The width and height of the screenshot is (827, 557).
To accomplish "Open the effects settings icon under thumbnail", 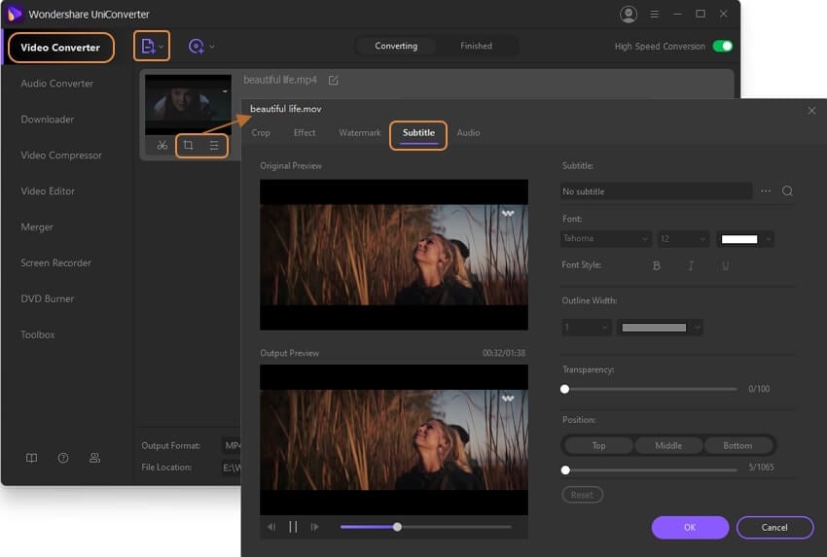I will pos(214,146).
